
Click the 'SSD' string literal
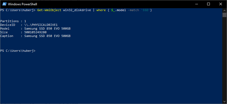coord(145,10)
